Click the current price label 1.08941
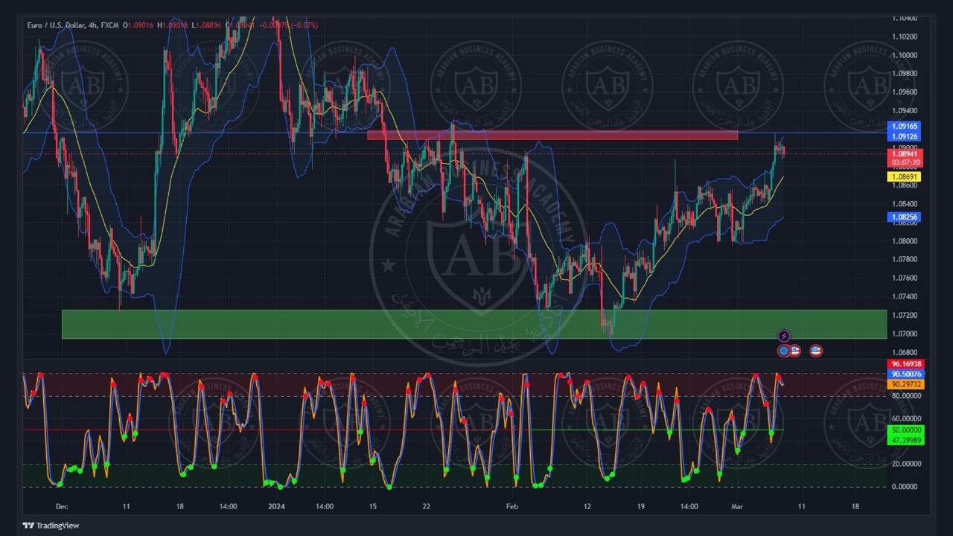953x536 pixels. [x=905, y=154]
